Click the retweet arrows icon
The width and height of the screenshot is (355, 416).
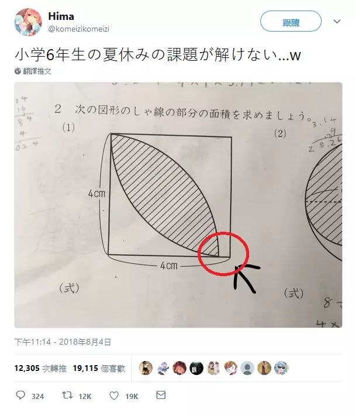67,396
